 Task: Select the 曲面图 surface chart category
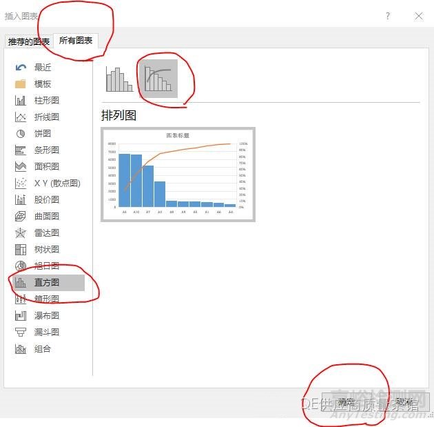tap(21, 216)
